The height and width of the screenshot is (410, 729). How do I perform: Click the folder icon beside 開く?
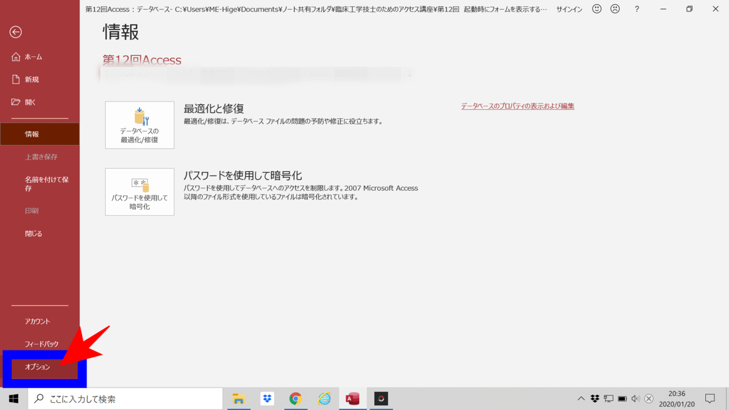point(16,102)
